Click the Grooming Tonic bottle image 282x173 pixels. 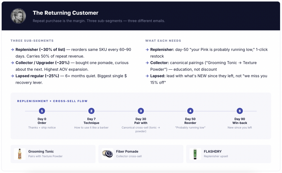pos(20,154)
